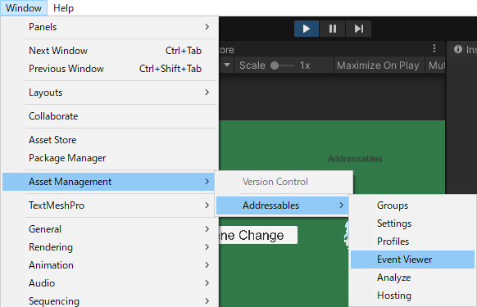The width and height of the screenshot is (477, 307).
Task: Click the Addressables text in Game view
Action: coord(355,159)
